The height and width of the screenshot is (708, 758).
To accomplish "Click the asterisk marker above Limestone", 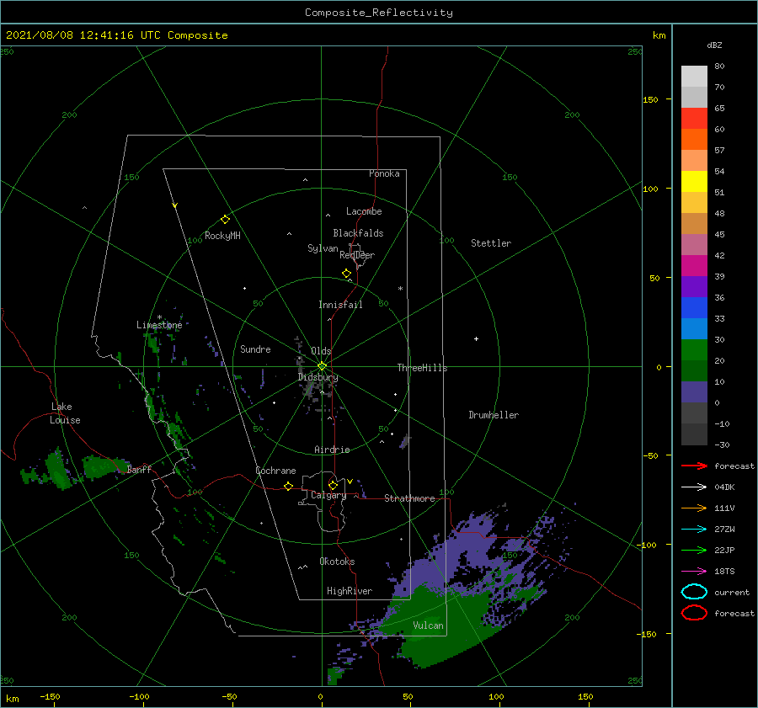I will coord(159,317).
